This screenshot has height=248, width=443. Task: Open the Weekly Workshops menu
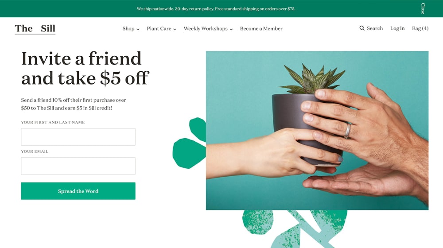click(x=206, y=28)
